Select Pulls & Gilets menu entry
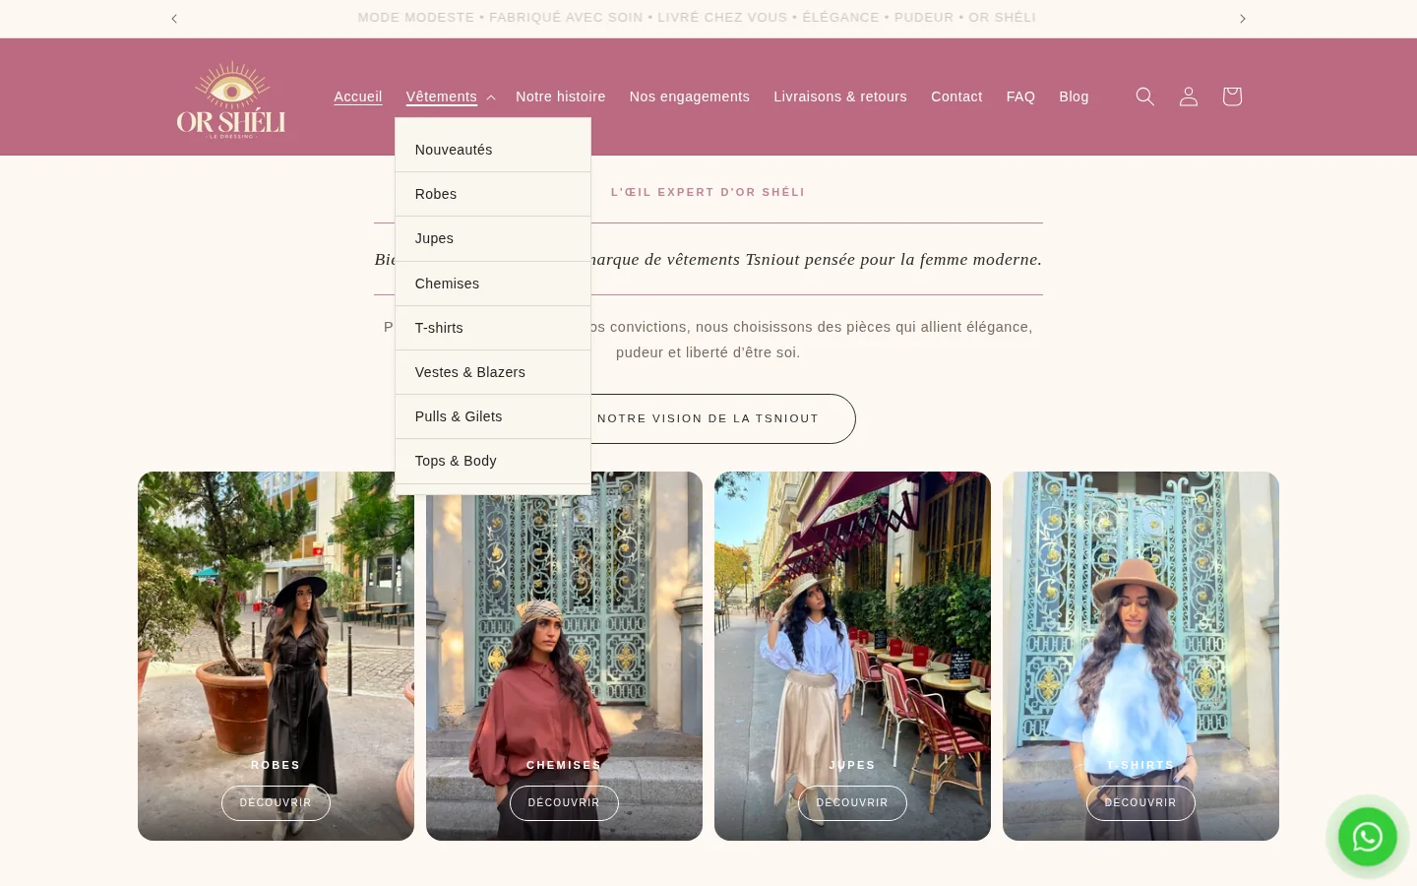The image size is (1417, 886). click(x=493, y=416)
